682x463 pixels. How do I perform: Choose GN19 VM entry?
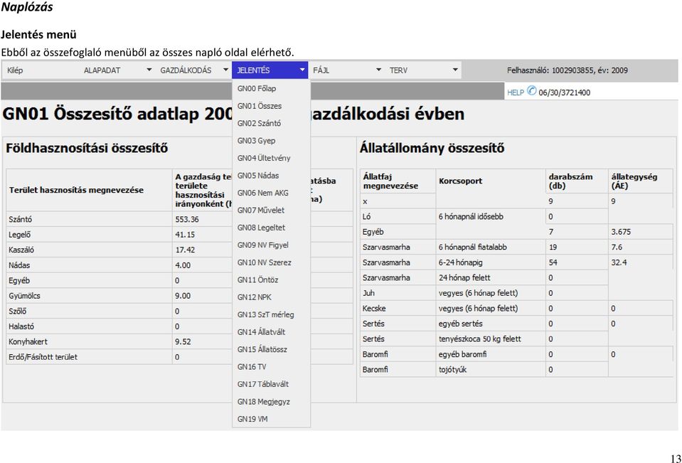pos(252,419)
